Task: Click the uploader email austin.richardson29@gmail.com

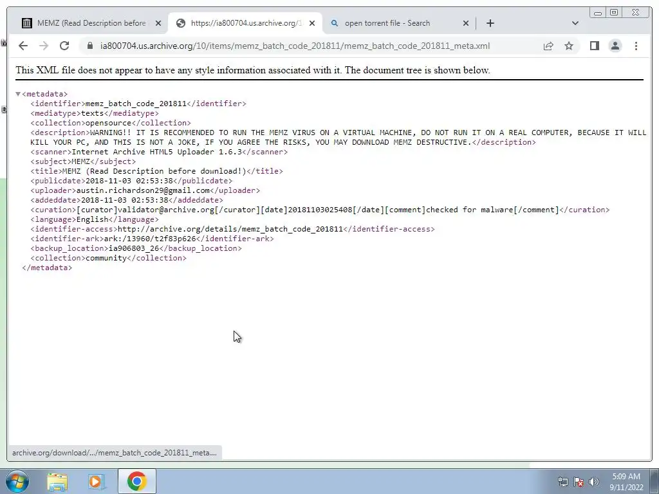Action: [x=143, y=190]
